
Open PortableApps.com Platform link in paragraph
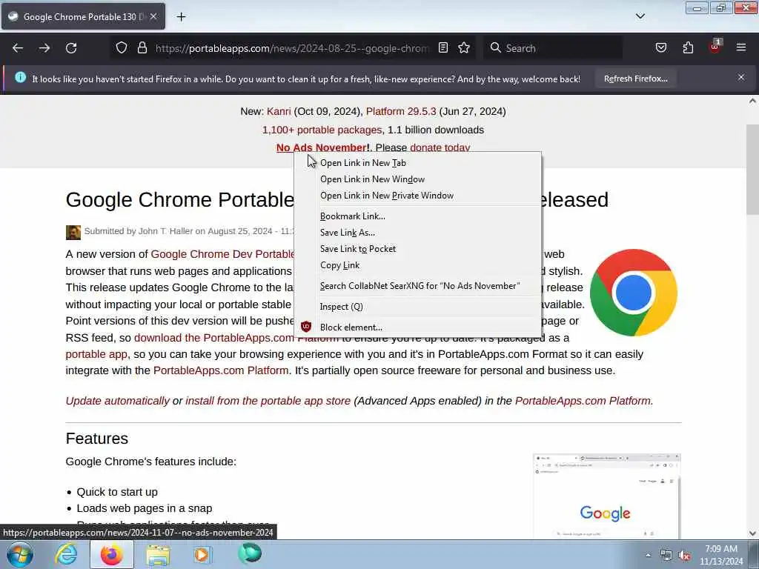point(221,370)
